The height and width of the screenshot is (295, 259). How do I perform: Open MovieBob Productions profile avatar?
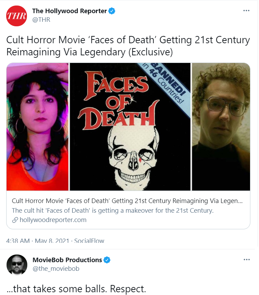(x=17, y=265)
